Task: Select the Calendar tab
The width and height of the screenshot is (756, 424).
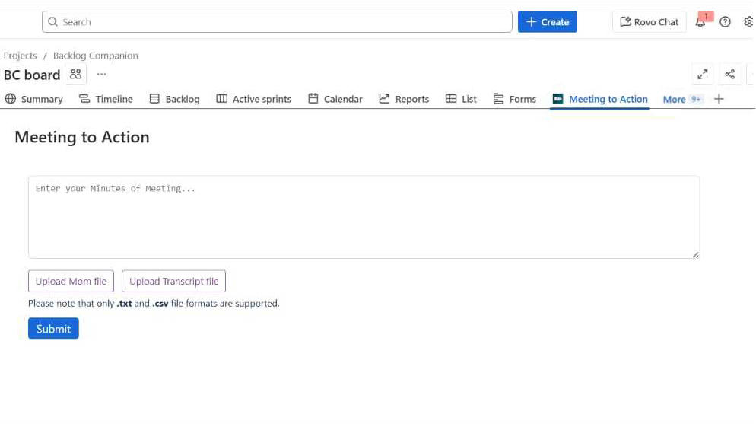Action: (335, 99)
